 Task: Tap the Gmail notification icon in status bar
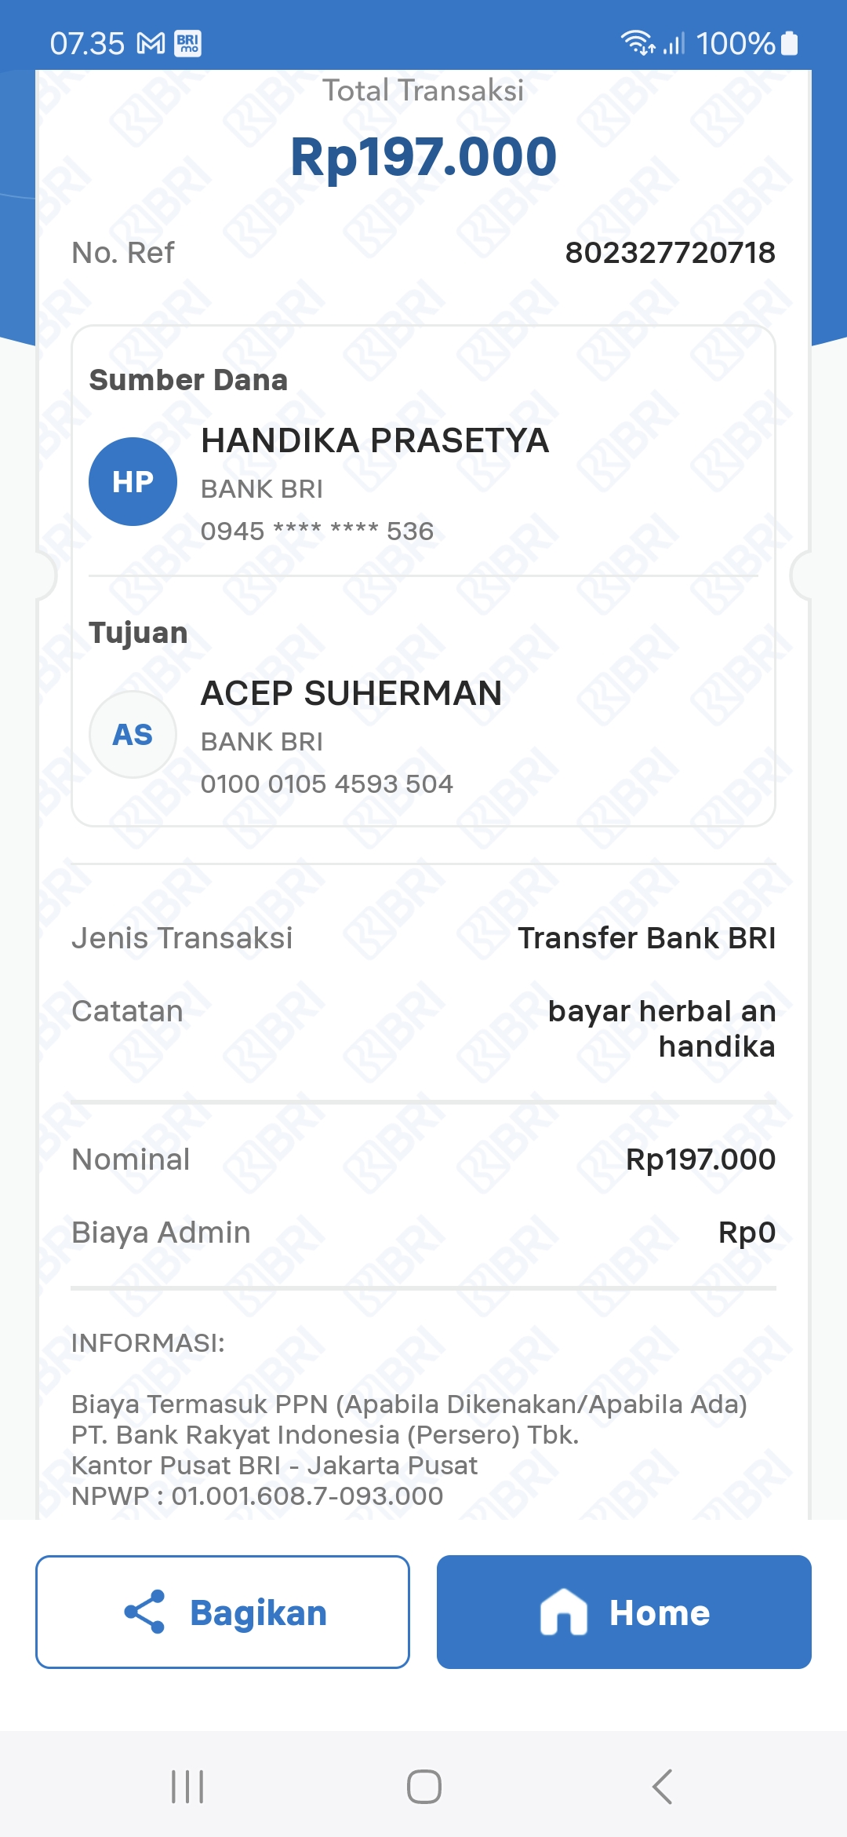pos(151,43)
